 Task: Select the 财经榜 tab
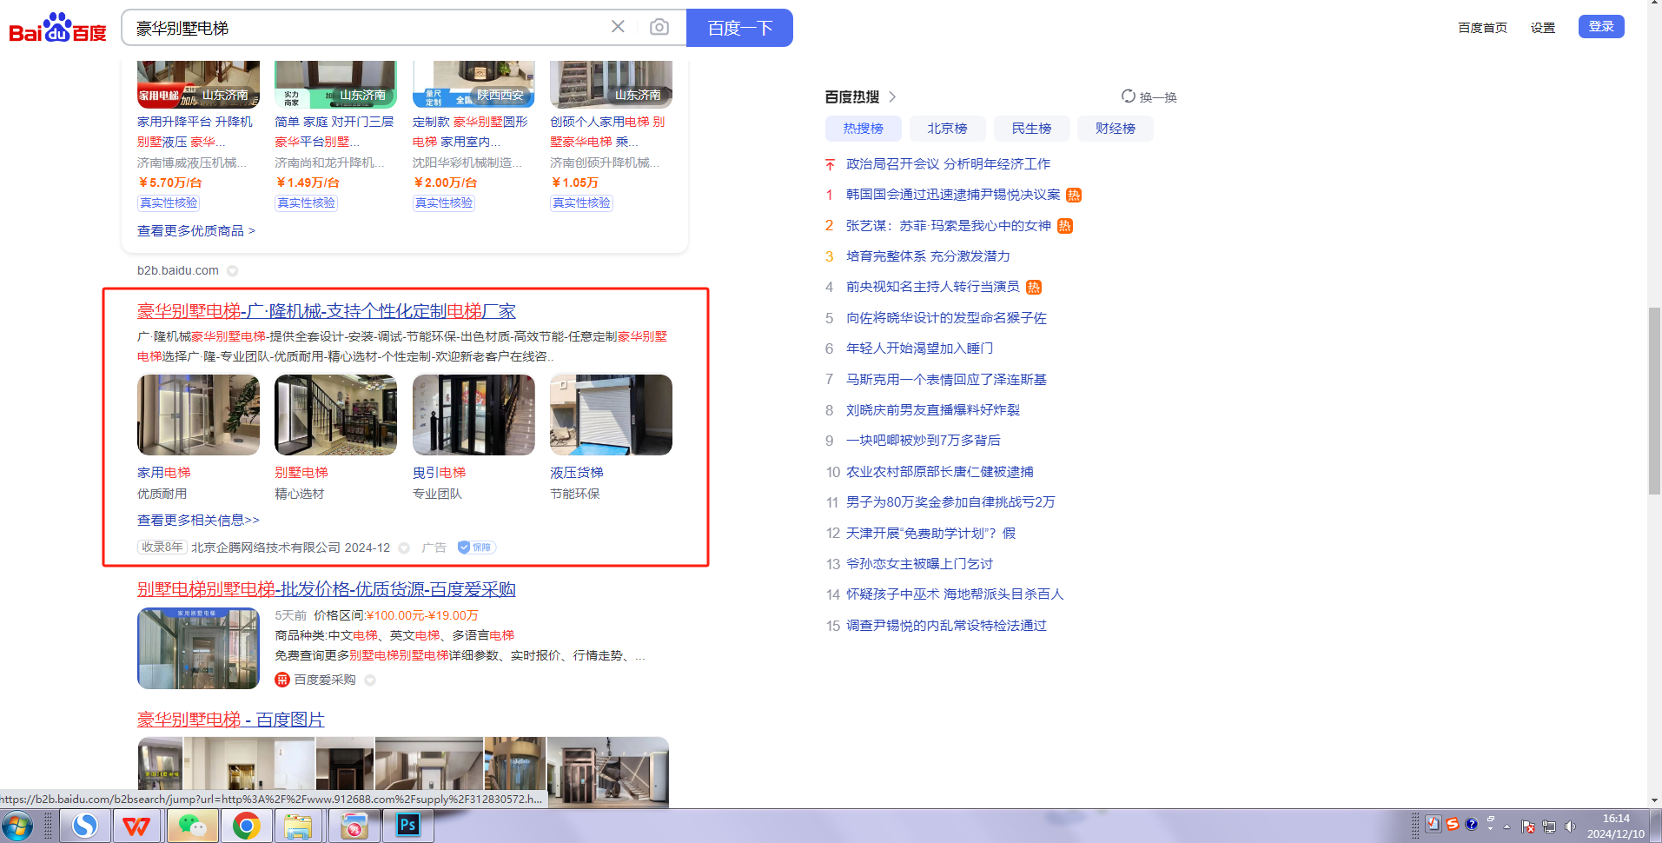pos(1115,129)
